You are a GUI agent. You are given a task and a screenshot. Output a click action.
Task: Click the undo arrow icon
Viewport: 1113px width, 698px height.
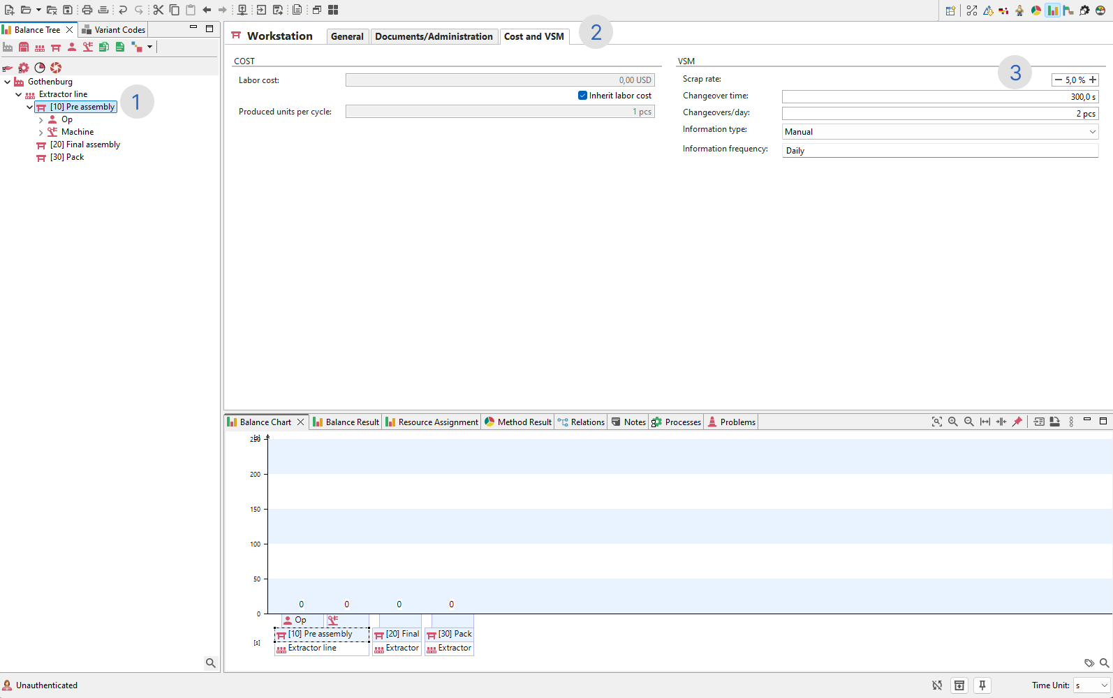(x=123, y=10)
